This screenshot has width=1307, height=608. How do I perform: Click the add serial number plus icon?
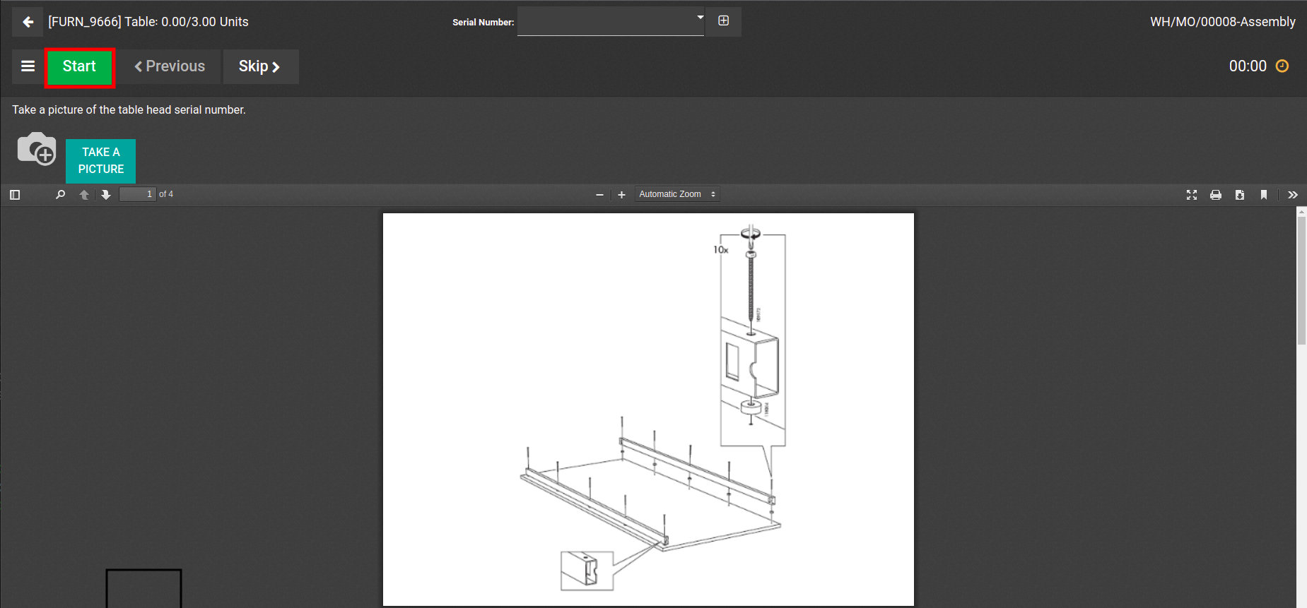click(x=723, y=21)
